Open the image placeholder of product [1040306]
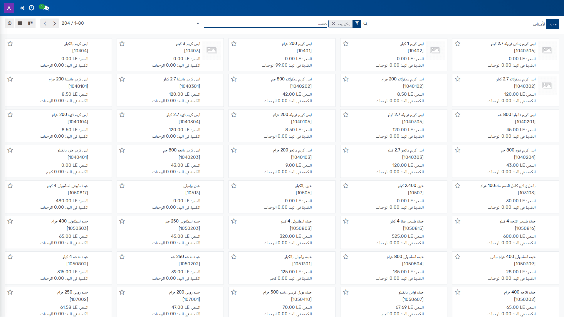The height and width of the screenshot is (317, 564). pos(547,50)
